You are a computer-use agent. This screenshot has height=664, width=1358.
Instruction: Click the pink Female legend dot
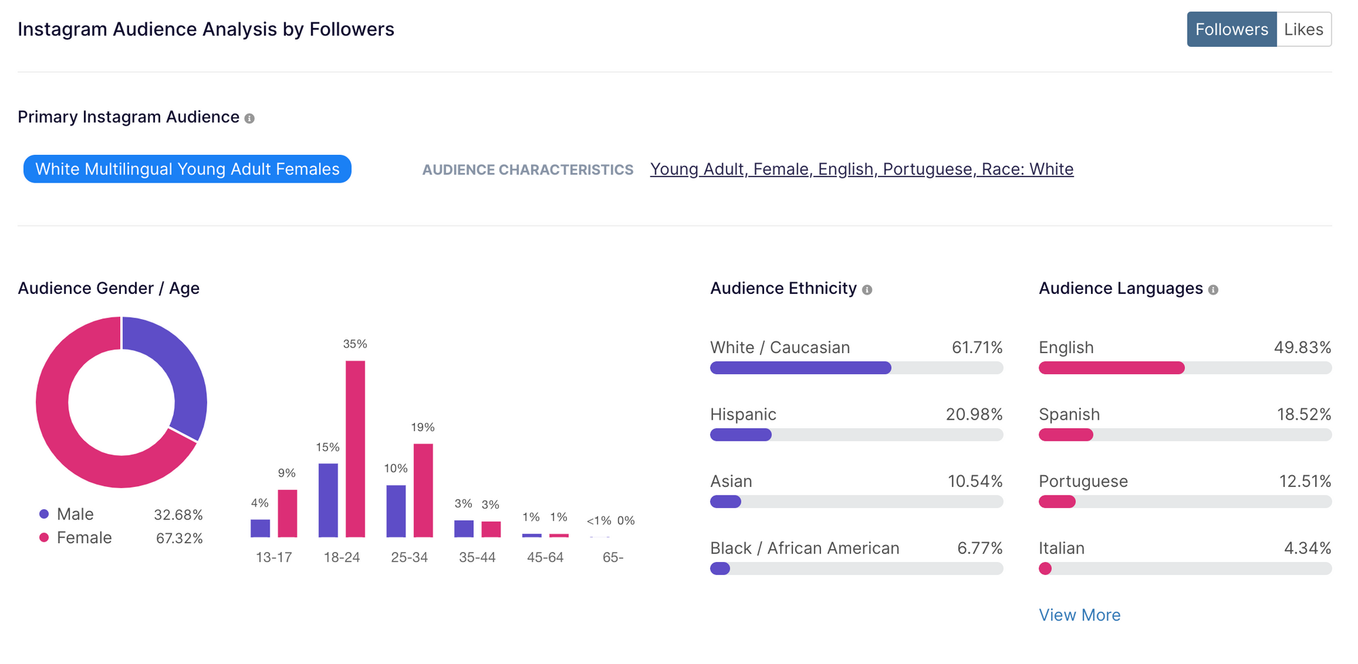[44, 538]
